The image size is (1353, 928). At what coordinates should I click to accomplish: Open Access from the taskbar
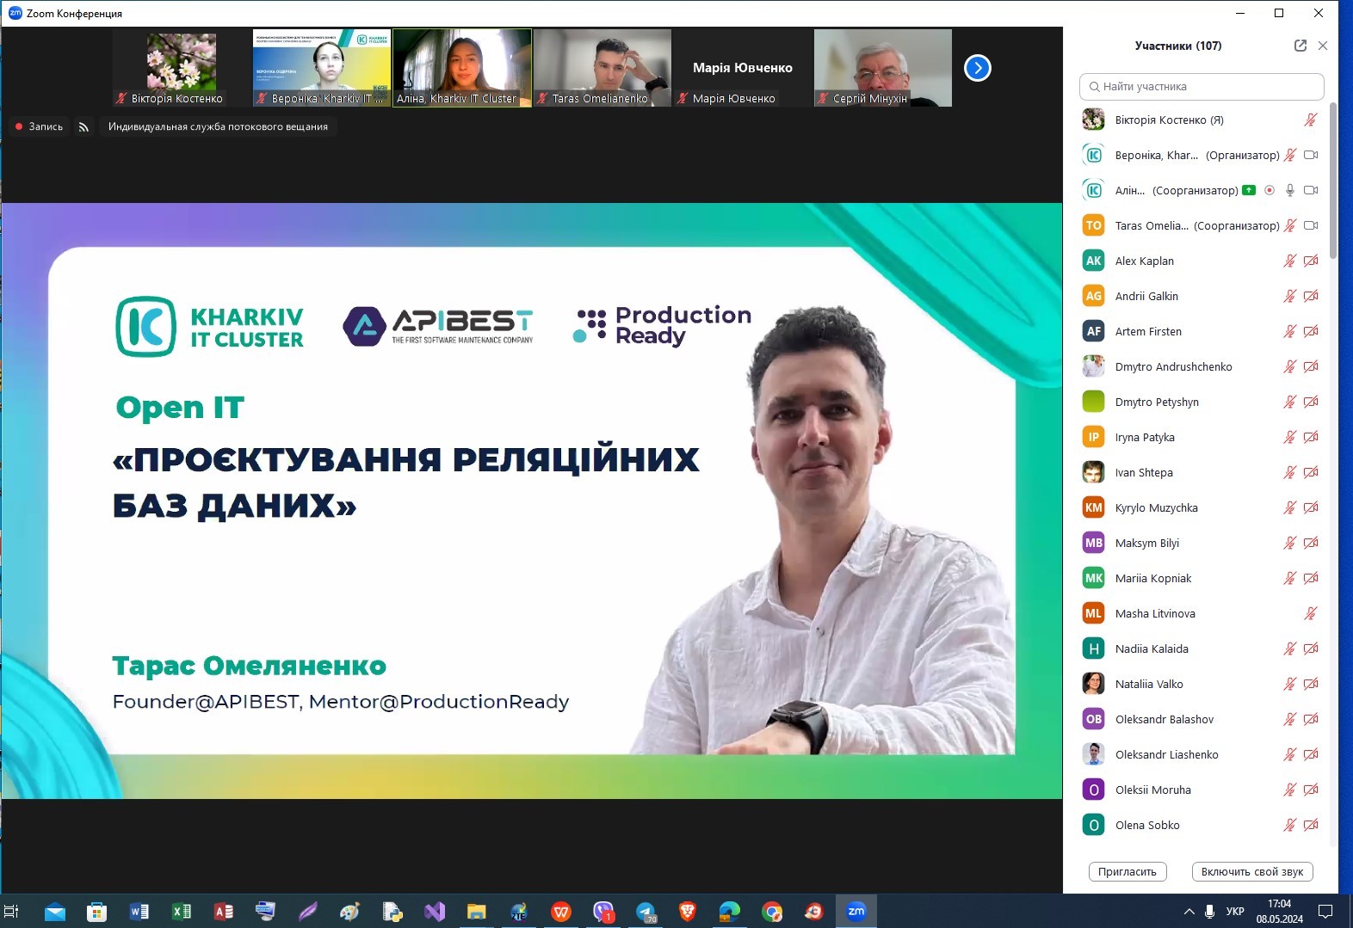coord(223,912)
